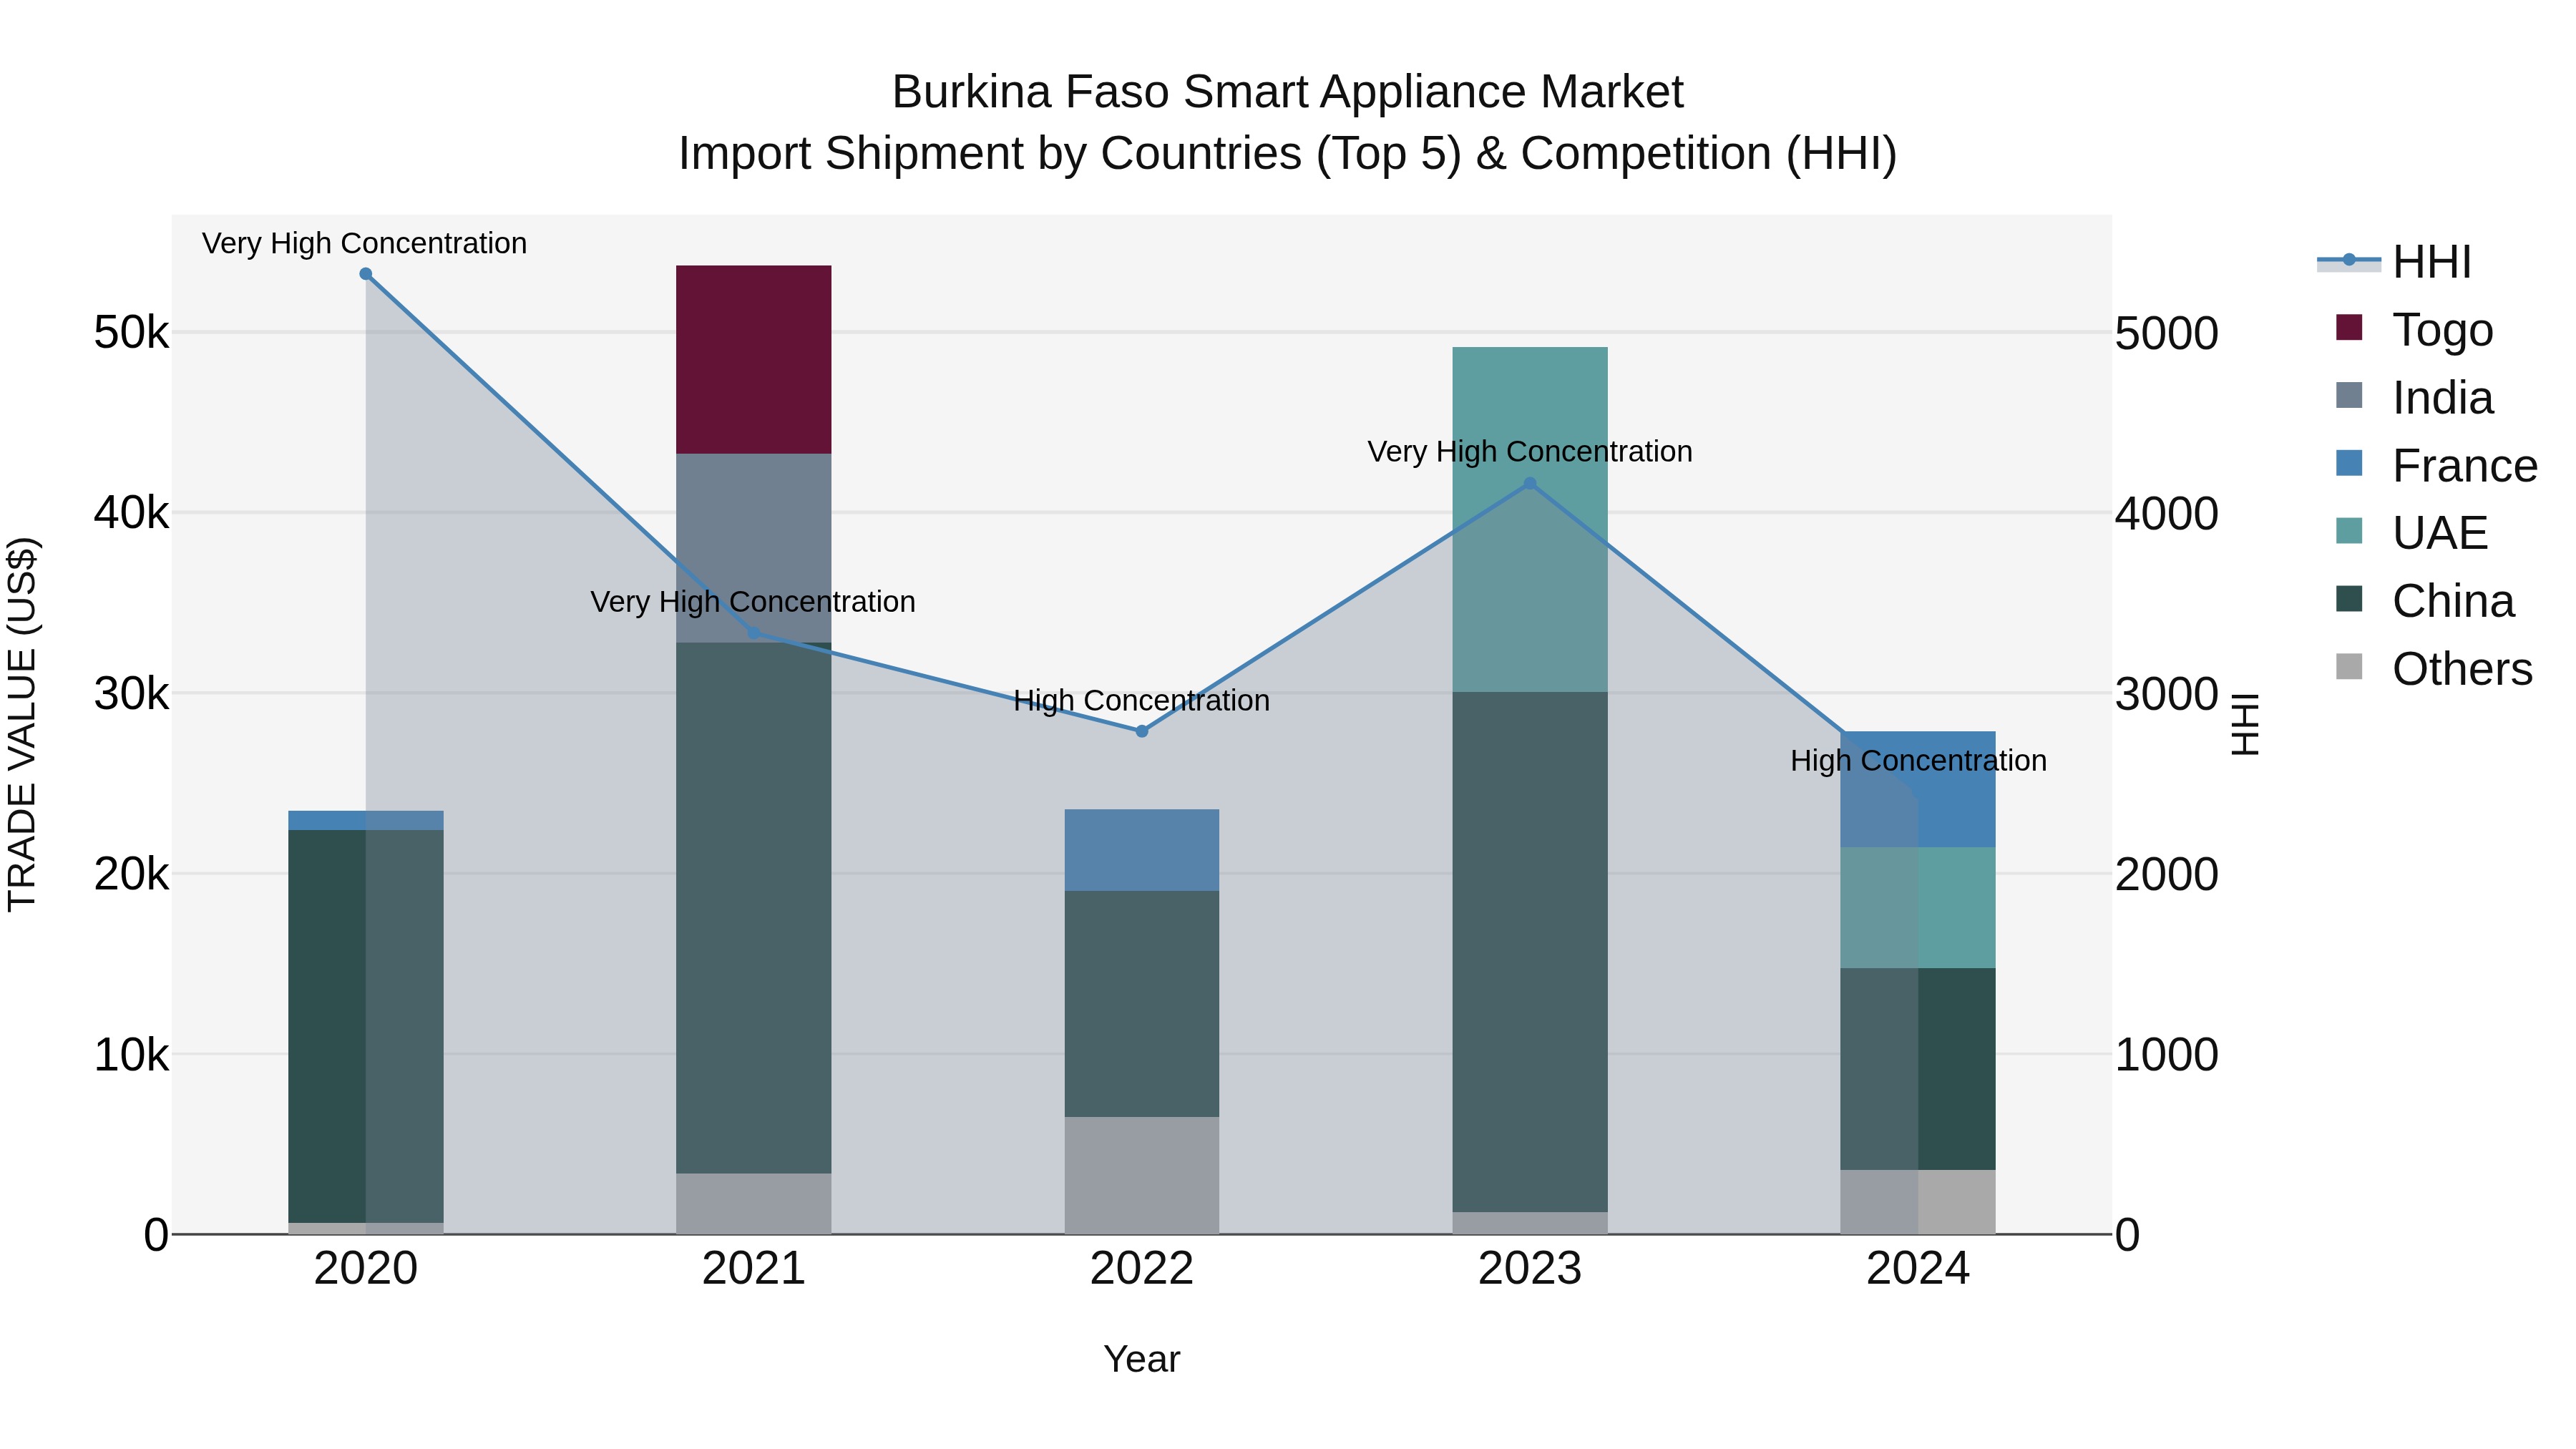Click the Others bar segment in 2024

point(1918,1202)
